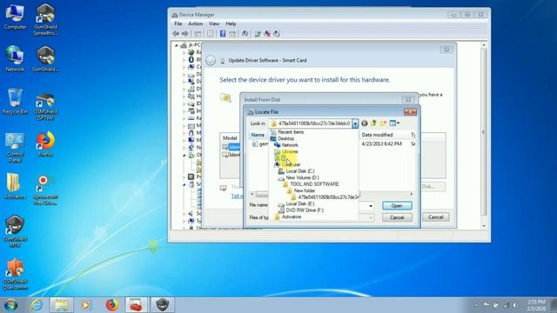
Task: Open Windows Explorer from taskbar
Action: (62, 305)
